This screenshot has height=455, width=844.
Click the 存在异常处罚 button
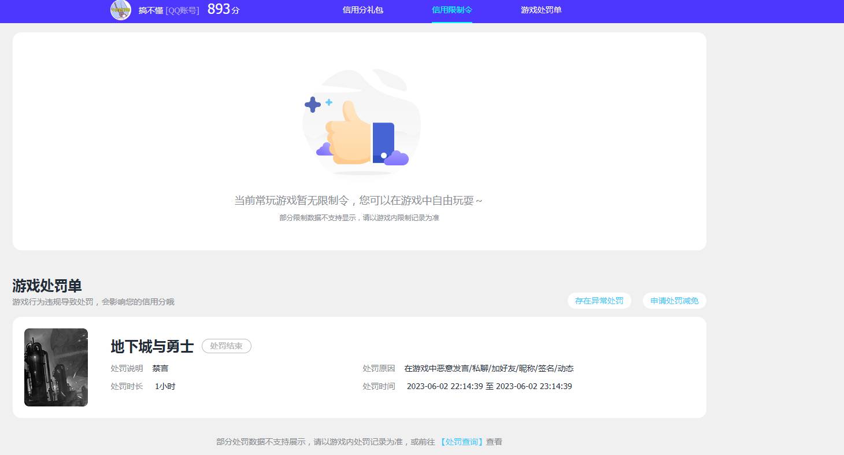[x=599, y=301]
